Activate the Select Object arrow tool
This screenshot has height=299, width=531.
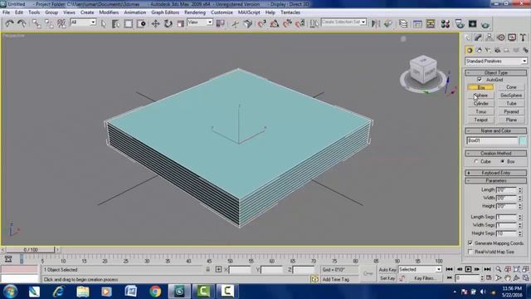pyautogui.click(x=103, y=23)
